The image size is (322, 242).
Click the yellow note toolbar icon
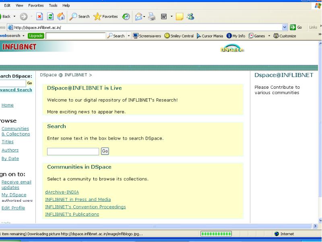(x=180, y=17)
